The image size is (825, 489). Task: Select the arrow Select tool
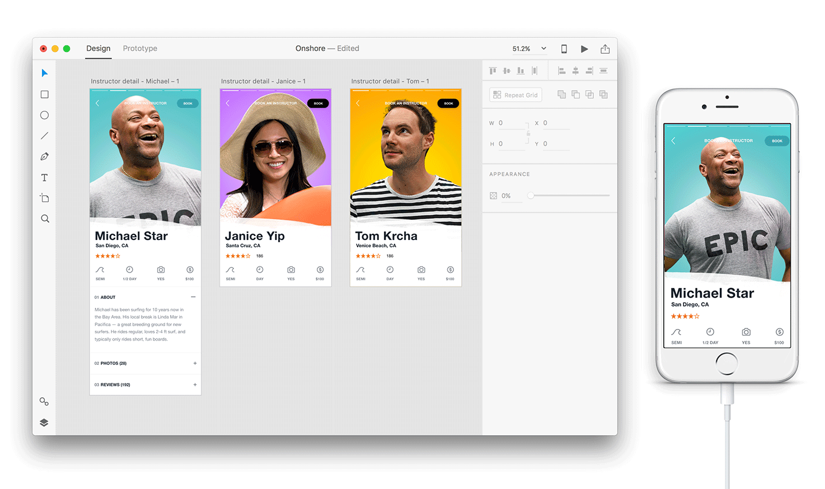45,73
